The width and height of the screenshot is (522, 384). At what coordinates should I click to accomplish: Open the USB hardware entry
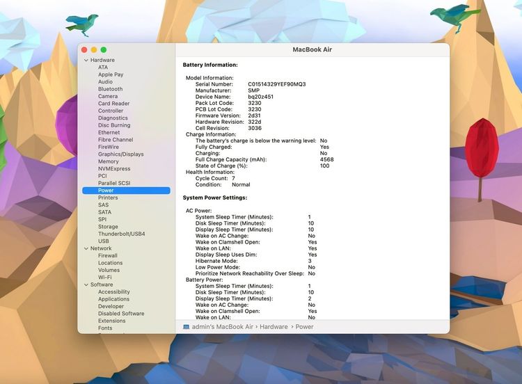(103, 241)
